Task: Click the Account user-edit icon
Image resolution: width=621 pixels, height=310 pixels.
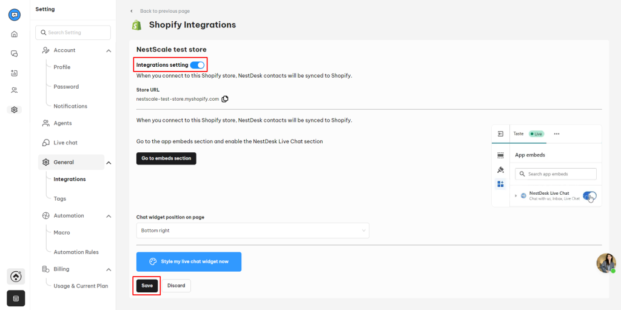Action: coord(45,50)
